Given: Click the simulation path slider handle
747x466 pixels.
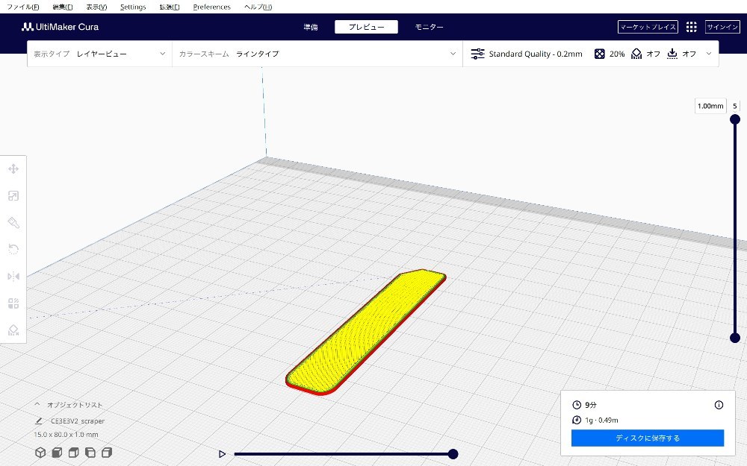Looking at the screenshot, I should click(453, 454).
